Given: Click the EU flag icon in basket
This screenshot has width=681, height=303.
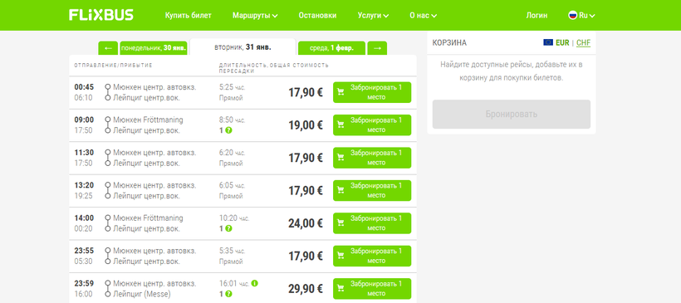Looking at the screenshot, I should click(548, 42).
